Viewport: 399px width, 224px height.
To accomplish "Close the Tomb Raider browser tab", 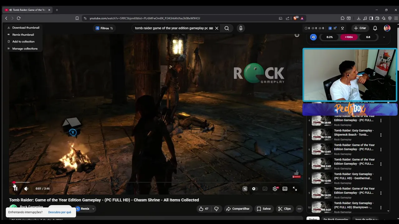I will click(x=49, y=10).
